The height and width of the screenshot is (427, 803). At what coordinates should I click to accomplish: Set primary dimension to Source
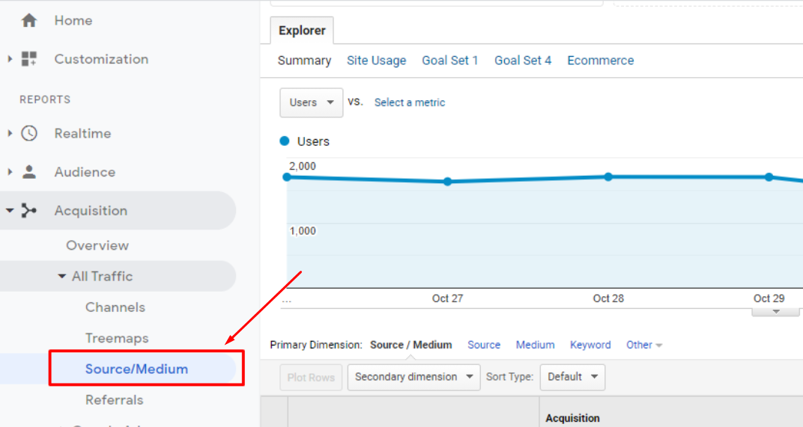(x=484, y=345)
